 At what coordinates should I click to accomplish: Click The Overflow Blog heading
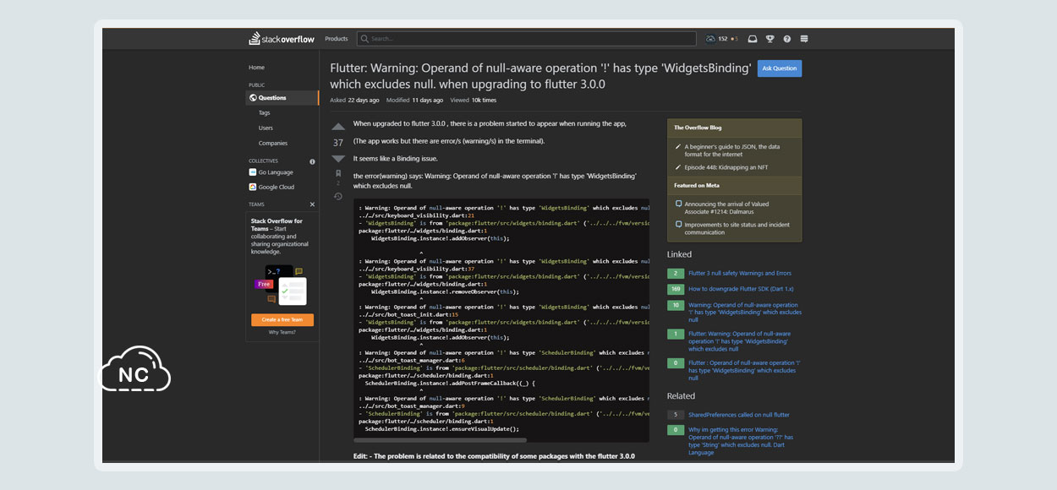point(698,128)
